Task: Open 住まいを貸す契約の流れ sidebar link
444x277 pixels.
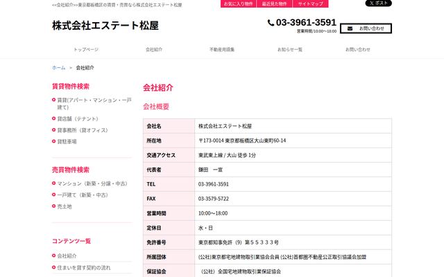Action: click(x=84, y=267)
